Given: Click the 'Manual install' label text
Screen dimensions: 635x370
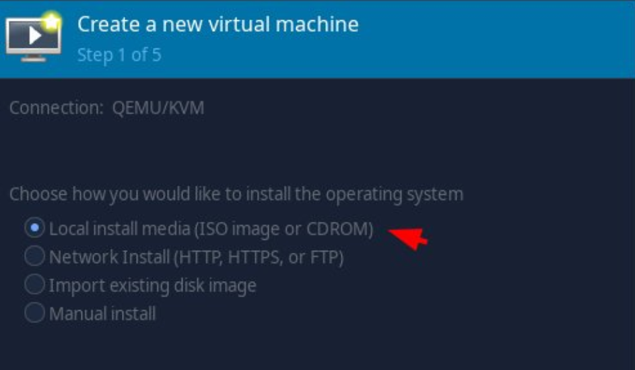Looking at the screenshot, I should [x=102, y=313].
